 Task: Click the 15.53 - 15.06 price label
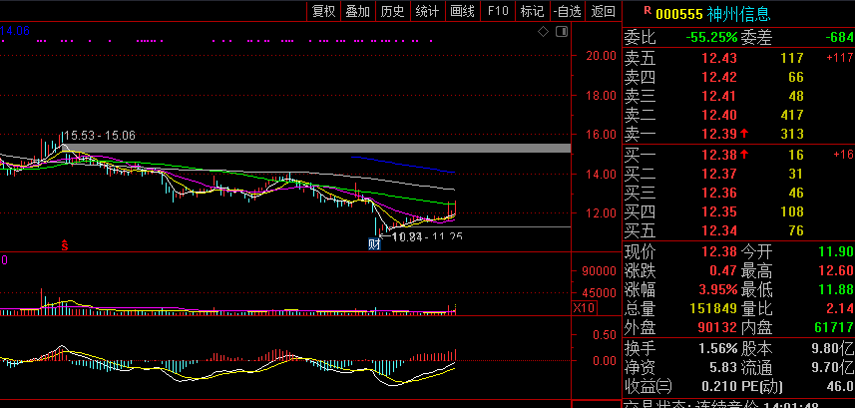99,136
